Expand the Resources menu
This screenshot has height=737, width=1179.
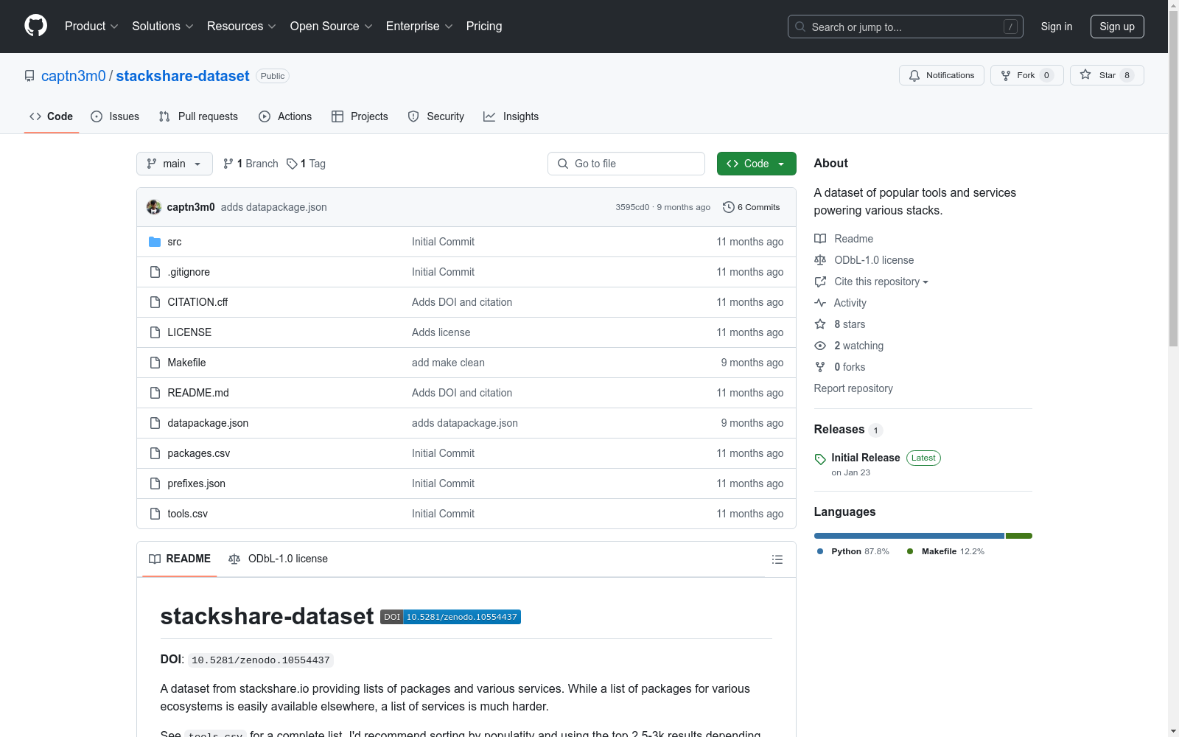tap(242, 26)
